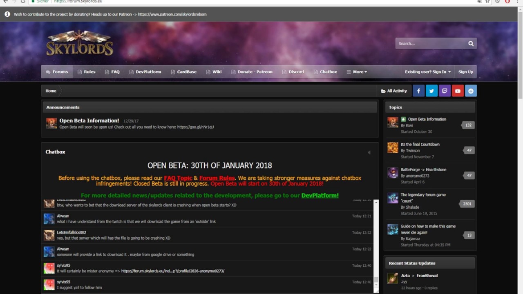Image resolution: width=523 pixels, height=294 pixels.
Task: Open 'Open Beta Information' topic in sidebar
Action: click(427, 119)
